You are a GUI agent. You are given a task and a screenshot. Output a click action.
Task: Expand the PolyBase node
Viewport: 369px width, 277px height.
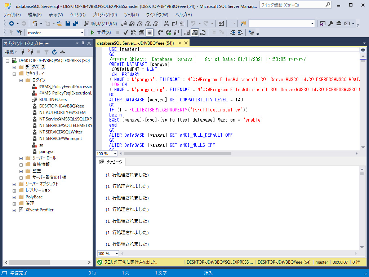click(x=14, y=197)
